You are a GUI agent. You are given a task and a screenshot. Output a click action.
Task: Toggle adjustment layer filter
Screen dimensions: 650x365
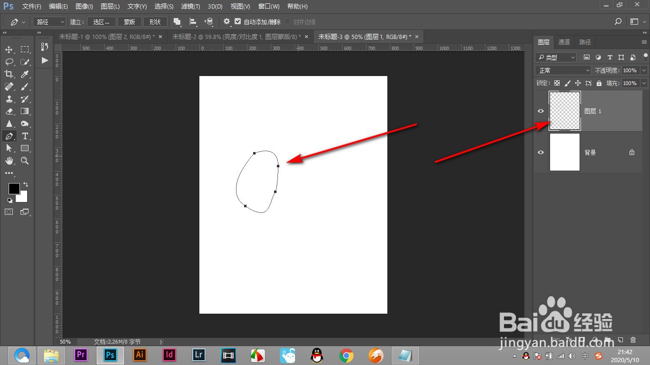click(x=598, y=57)
